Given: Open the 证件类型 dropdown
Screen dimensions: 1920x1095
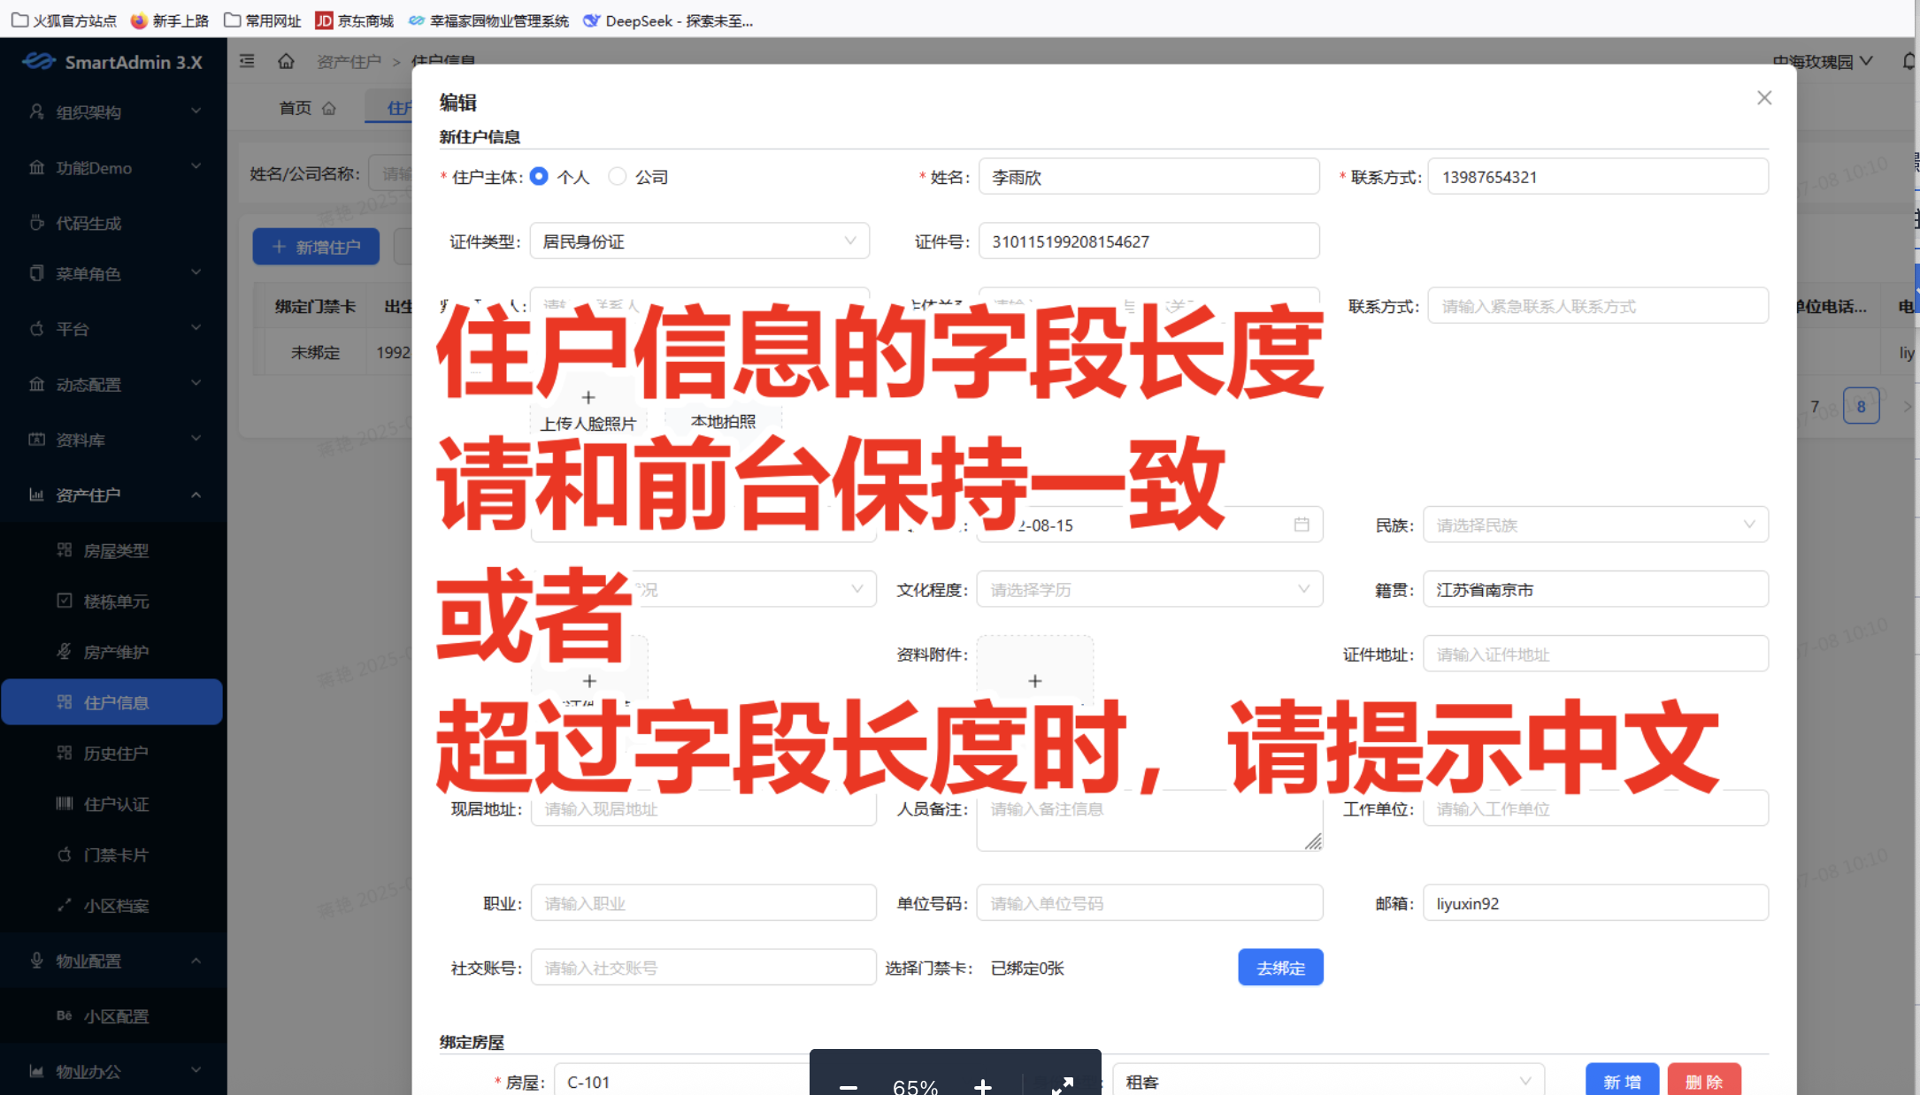Looking at the screenshot, I should coord(699,241).
